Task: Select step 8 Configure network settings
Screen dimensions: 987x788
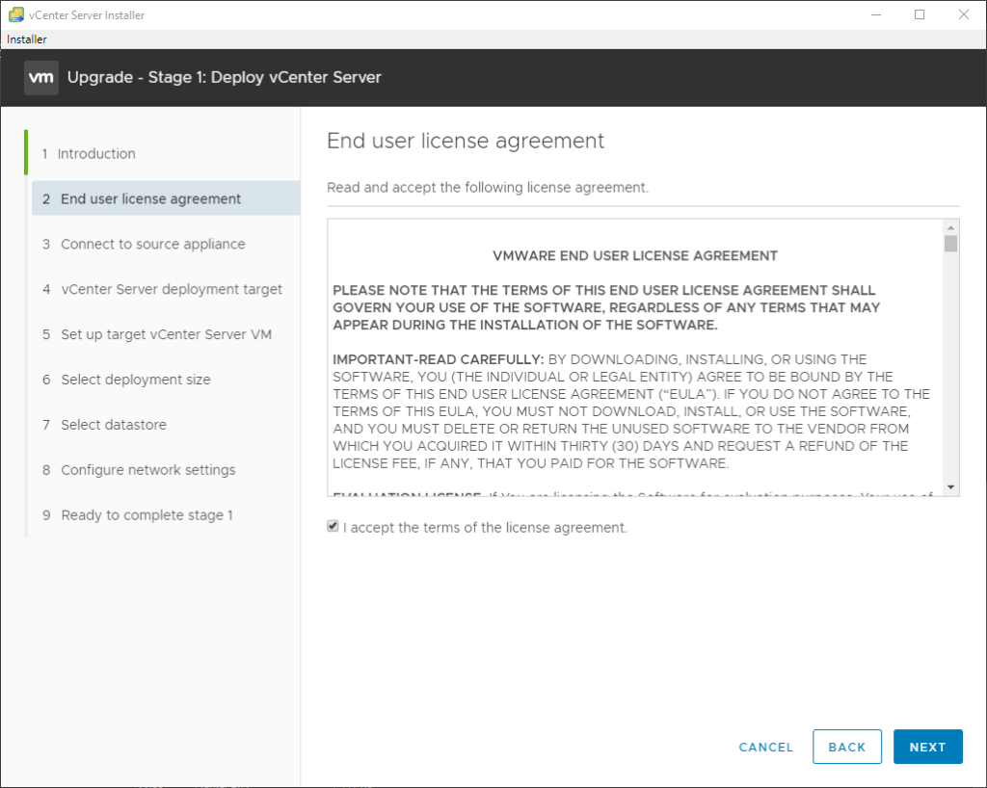Action: 139,470
